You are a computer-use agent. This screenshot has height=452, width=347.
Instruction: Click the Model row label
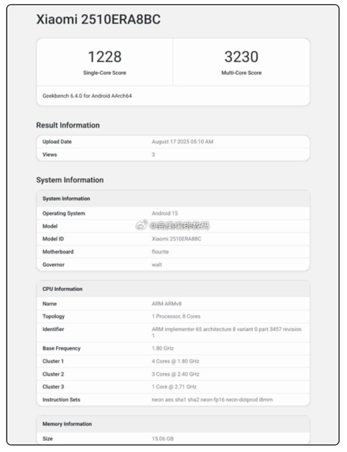50,226
